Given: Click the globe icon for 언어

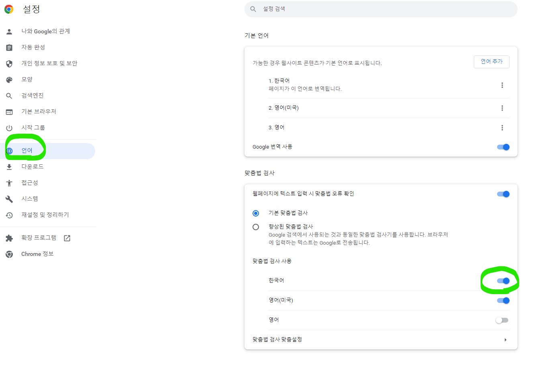Looking at the screenshot, I should (9, 151).
